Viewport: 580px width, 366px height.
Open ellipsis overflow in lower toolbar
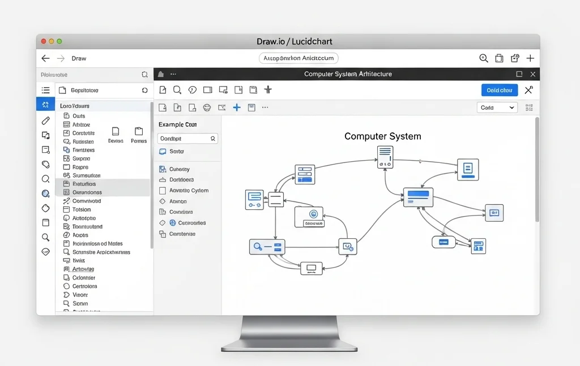(265, 107)
